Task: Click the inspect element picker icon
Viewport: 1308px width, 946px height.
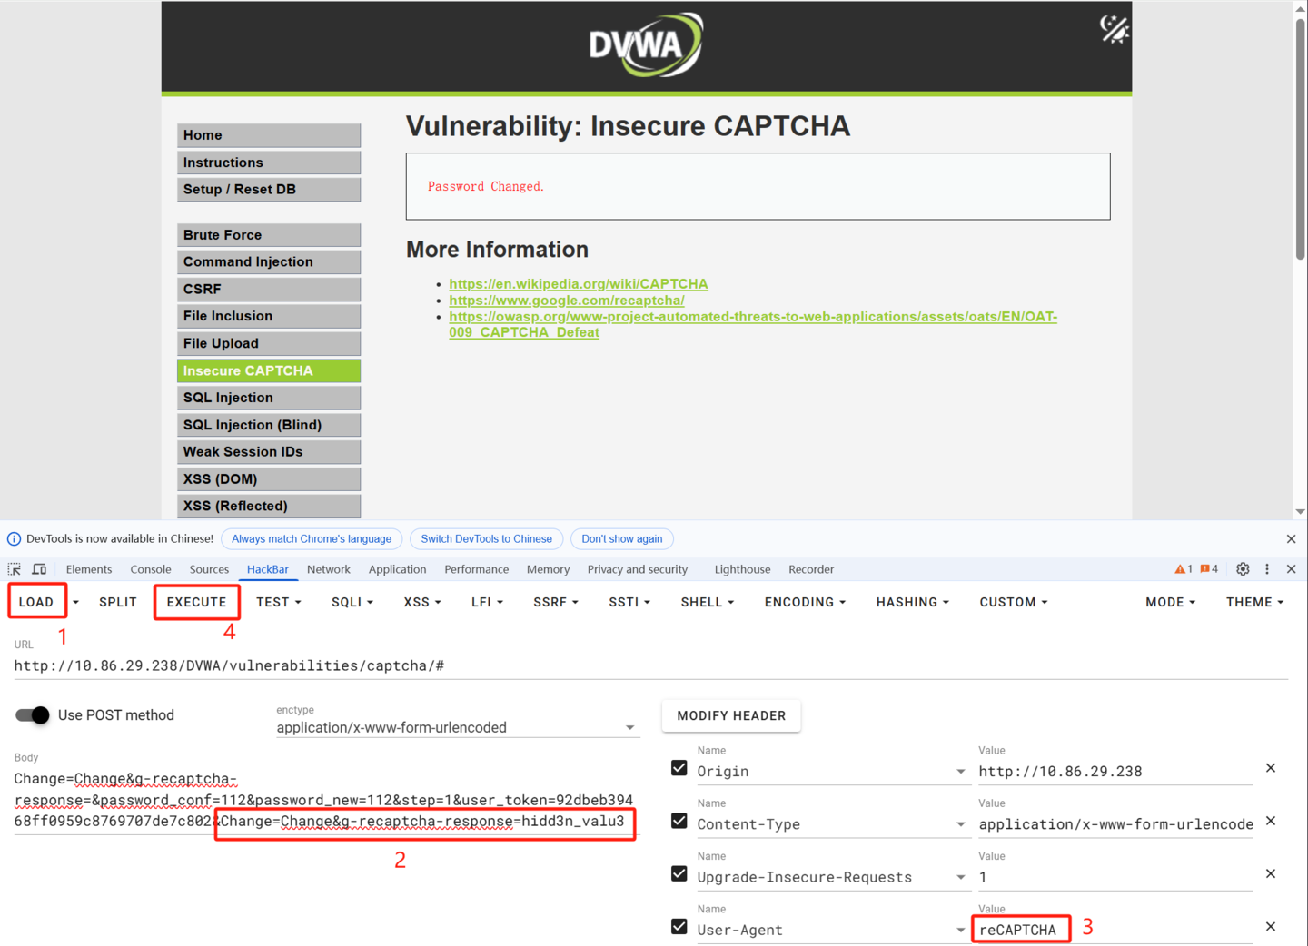Action: (15, 569)
